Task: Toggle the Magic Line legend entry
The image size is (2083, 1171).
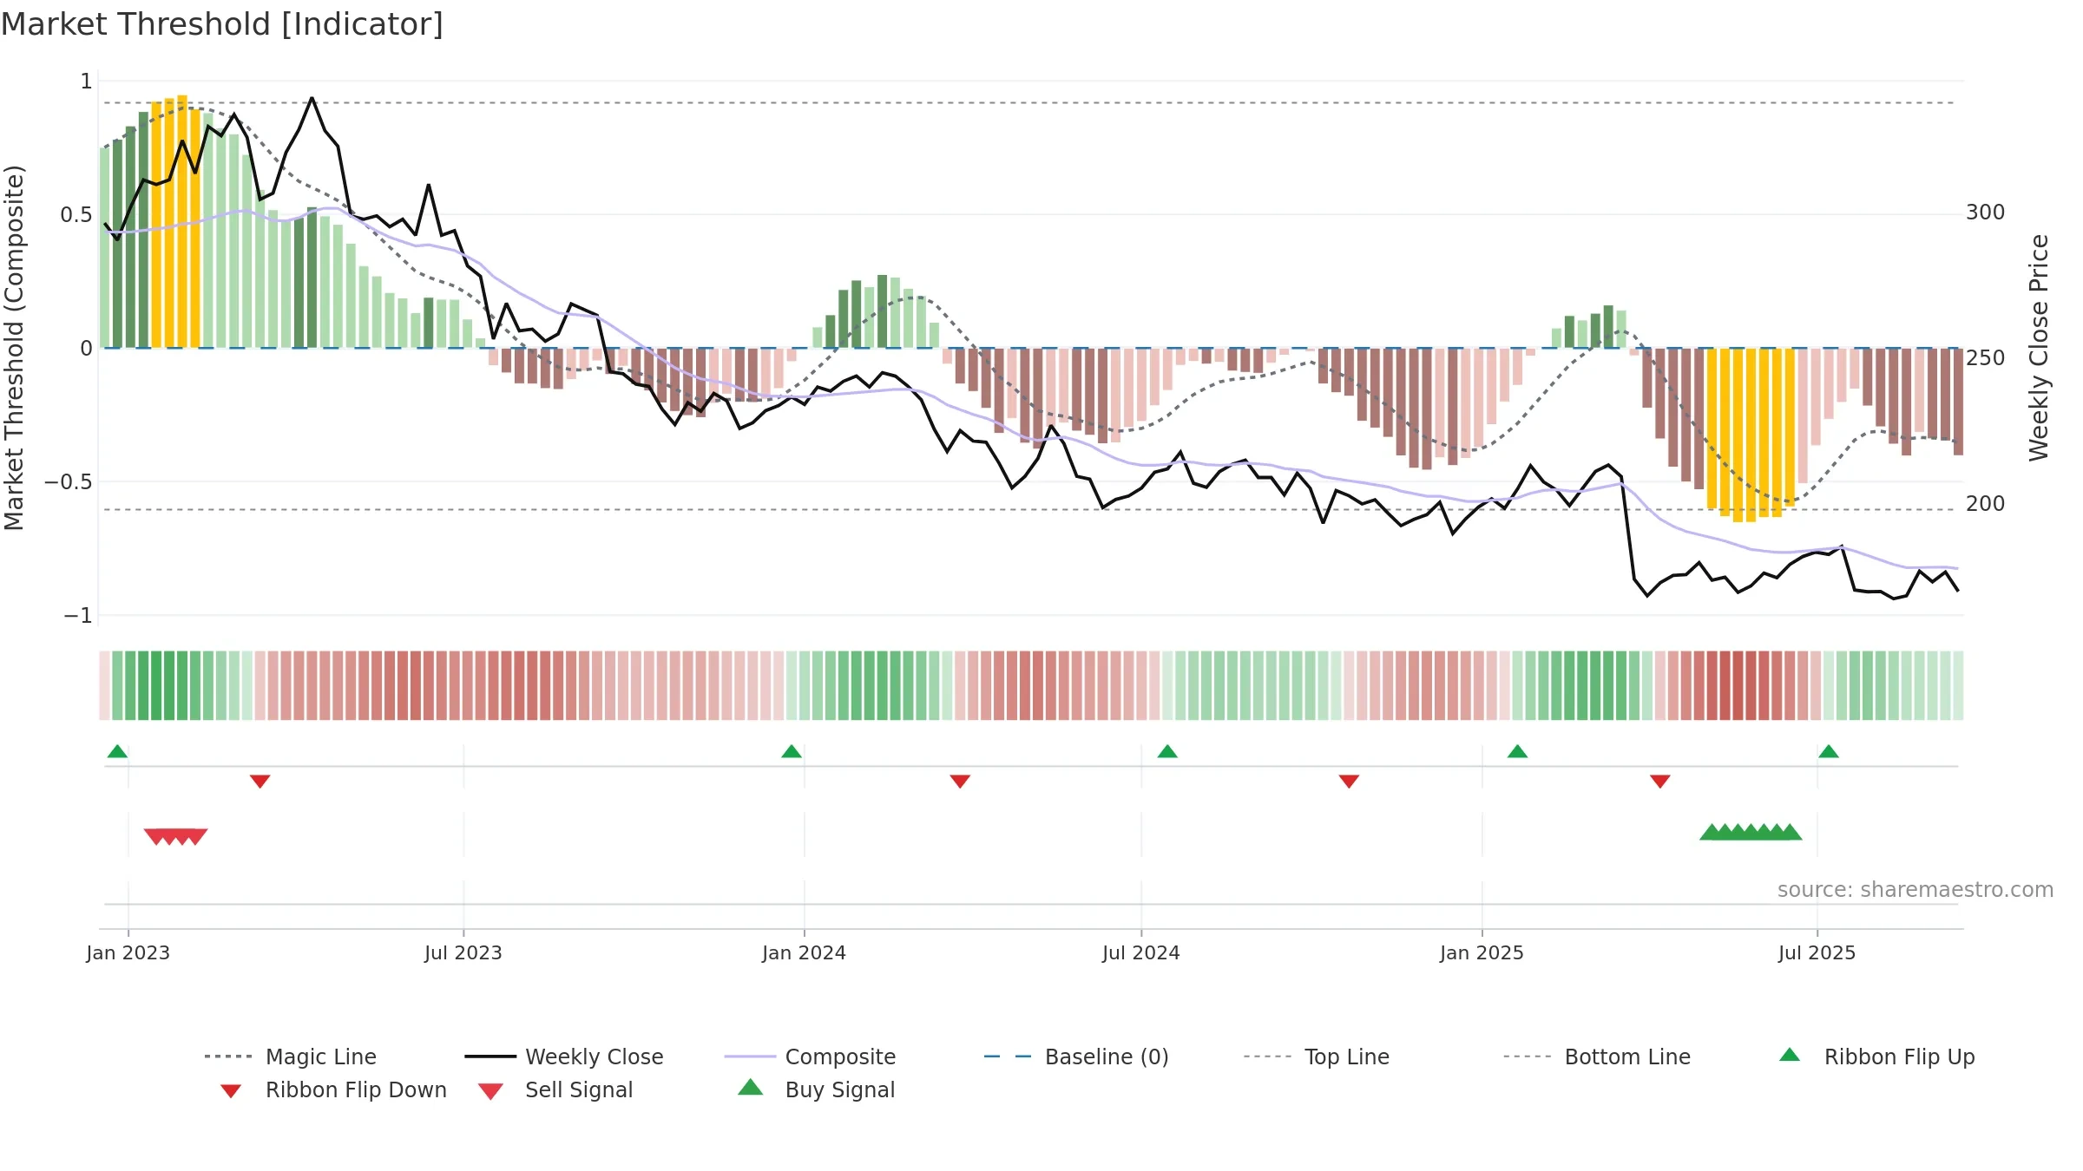Action: click(x=291, y=1057)
